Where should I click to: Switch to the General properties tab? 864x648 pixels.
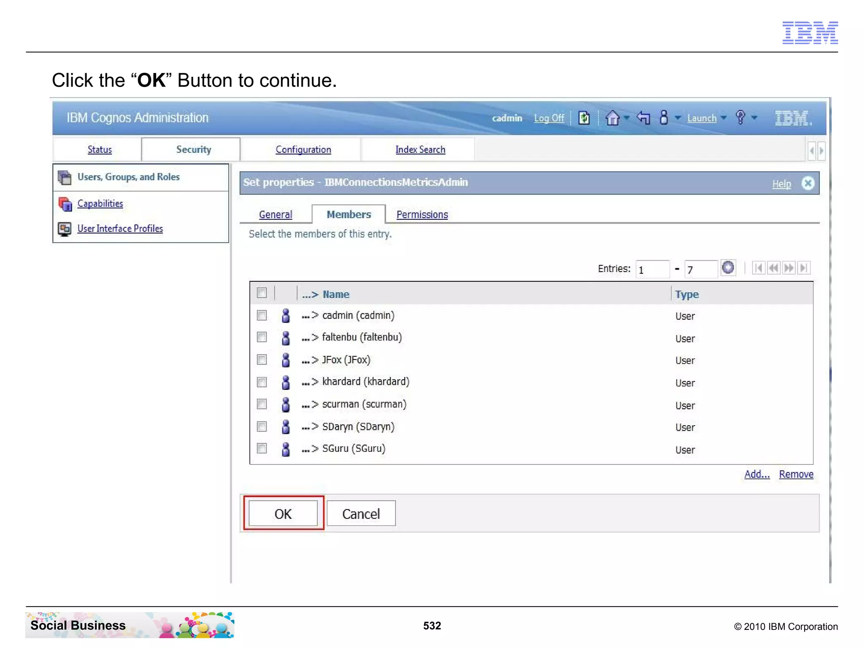pyautogui.click(x=275, y=214)
